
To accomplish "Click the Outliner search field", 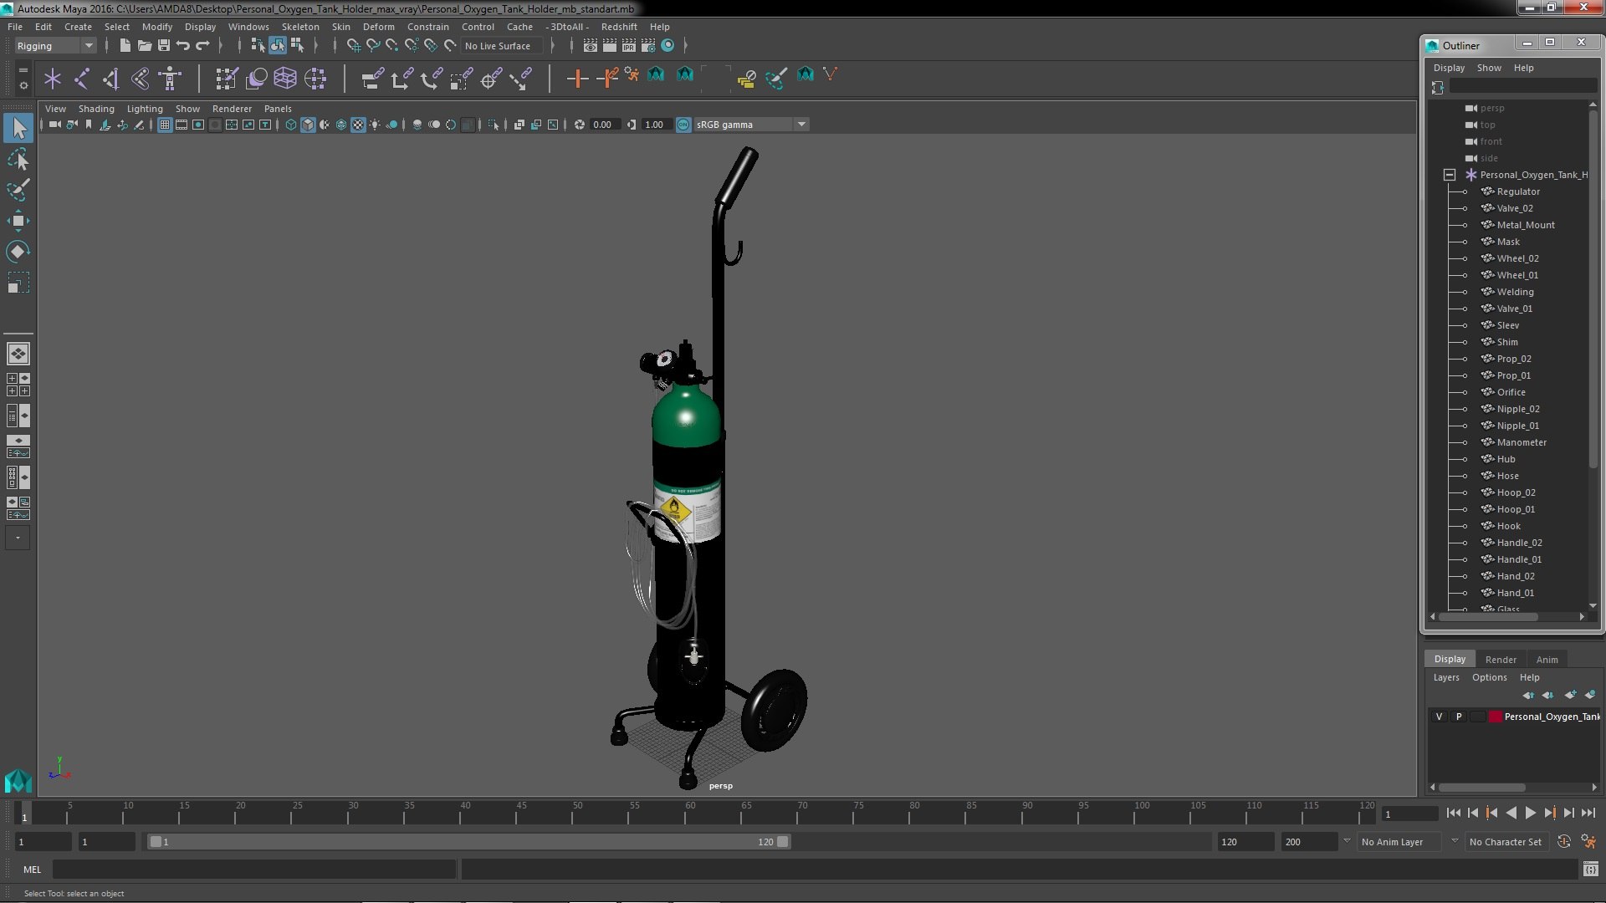I will pos(1522,87).
